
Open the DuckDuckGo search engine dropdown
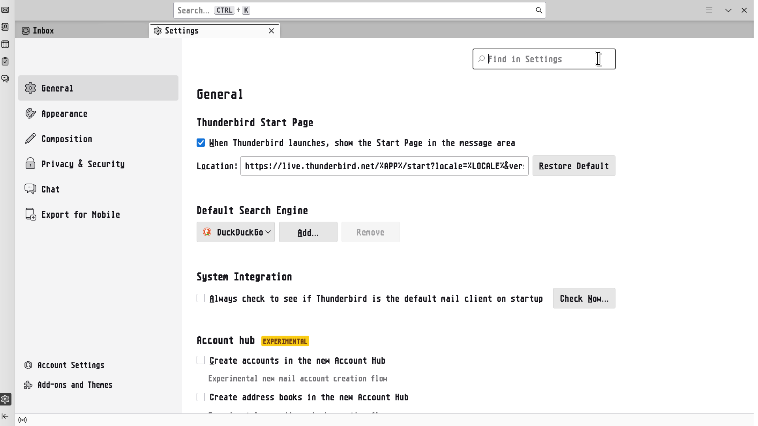[x=236, y=232]
